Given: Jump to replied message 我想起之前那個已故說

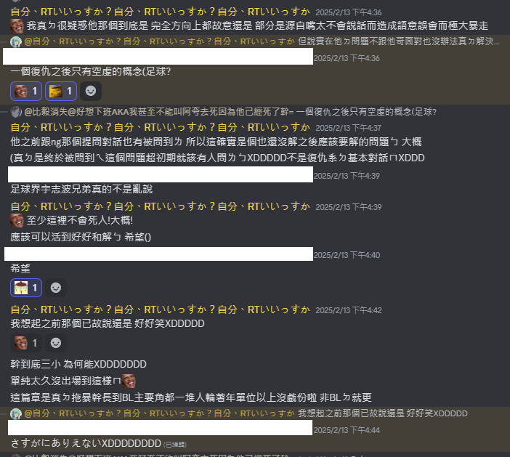Looking at the screenshot, I should tap(383, 413).
